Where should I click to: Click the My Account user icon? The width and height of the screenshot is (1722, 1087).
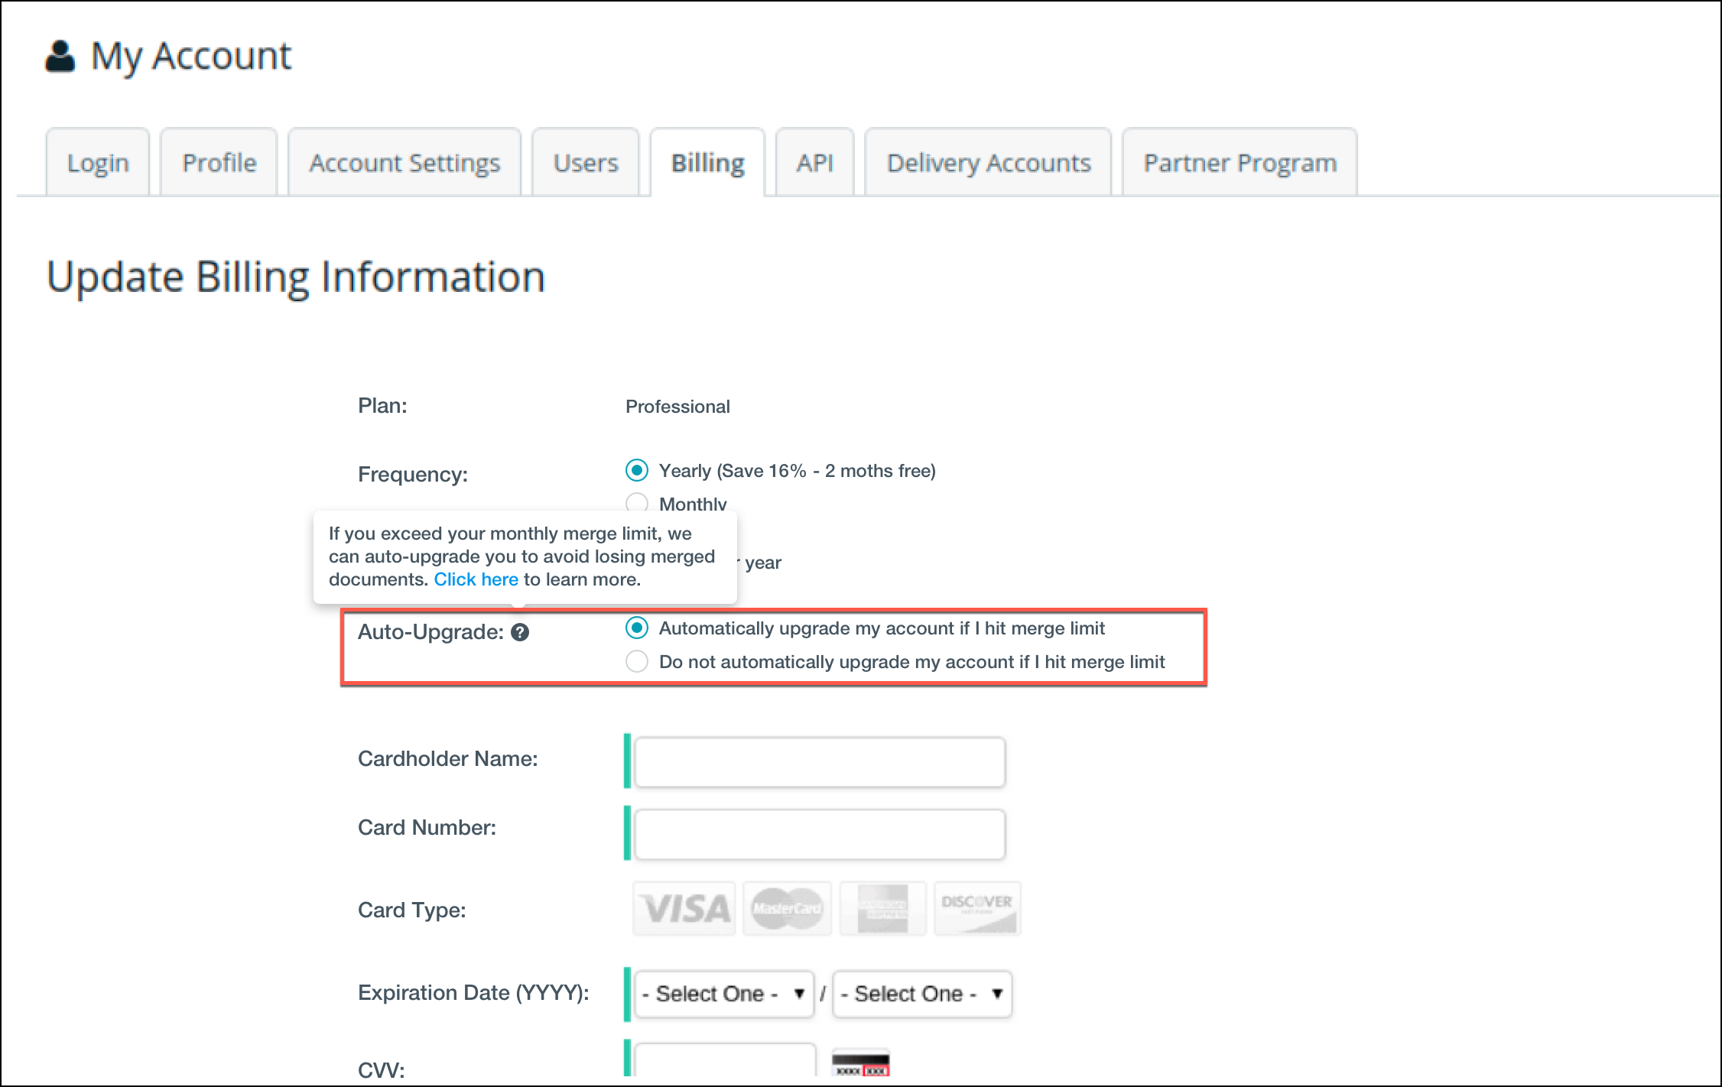pyautogui.click(x=60, y=57)
